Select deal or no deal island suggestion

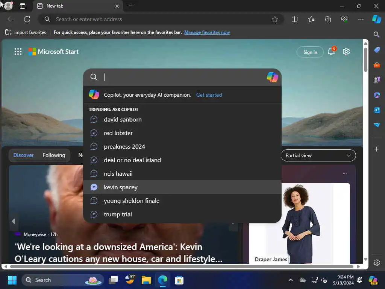pyautogui.click(x=182, y=160)
